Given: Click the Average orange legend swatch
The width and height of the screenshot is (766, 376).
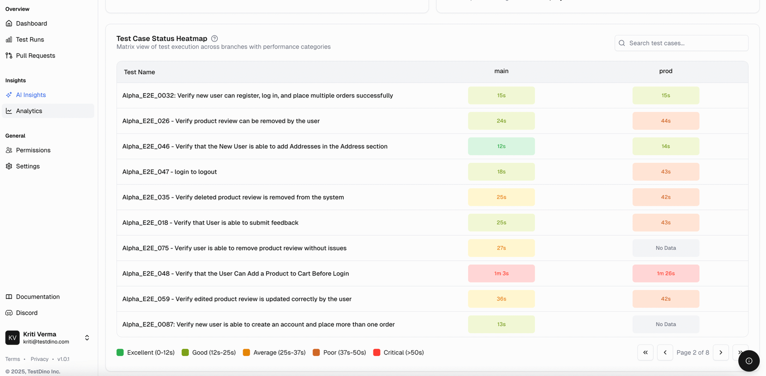Looking at the screenshot, I should coord(247,353).
